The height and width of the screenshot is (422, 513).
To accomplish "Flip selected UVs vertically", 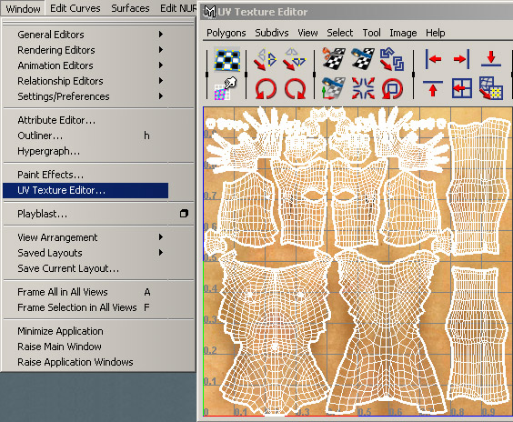I will pyautogui.click(x=295, y=59).
